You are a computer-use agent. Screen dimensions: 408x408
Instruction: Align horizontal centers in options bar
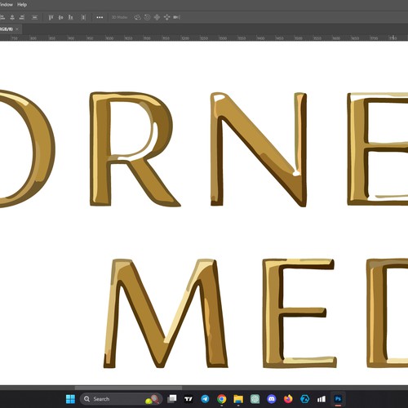(x=12, y=17)
